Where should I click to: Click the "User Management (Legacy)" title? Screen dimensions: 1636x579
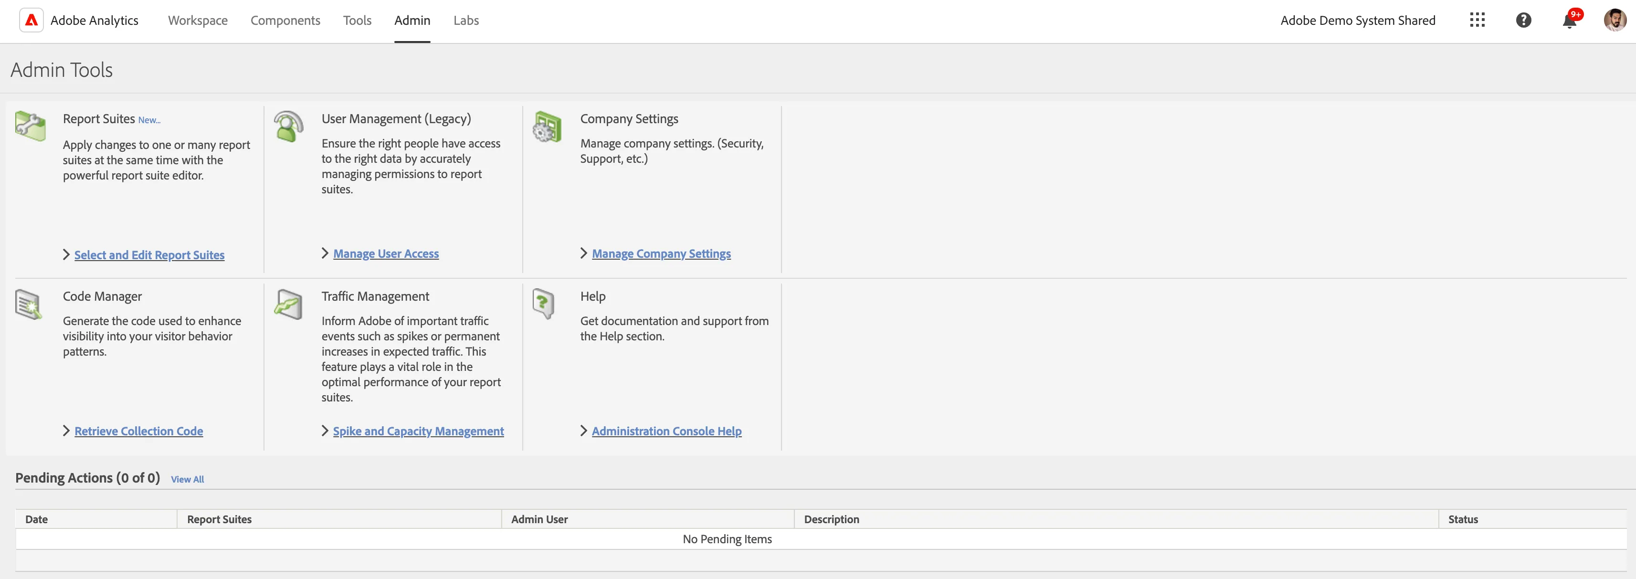point(396,119)
